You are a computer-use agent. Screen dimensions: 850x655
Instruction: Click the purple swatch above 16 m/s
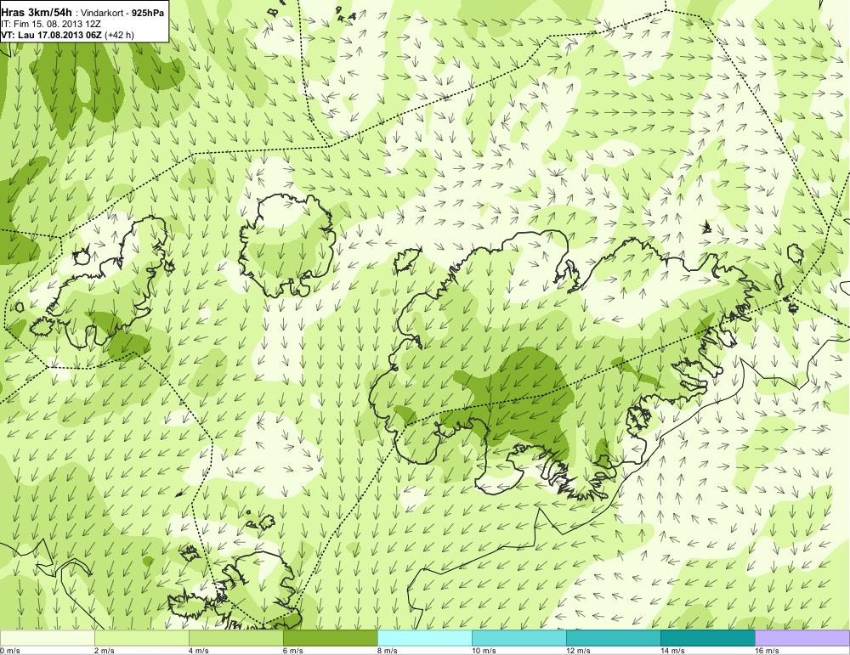point(802,638)
